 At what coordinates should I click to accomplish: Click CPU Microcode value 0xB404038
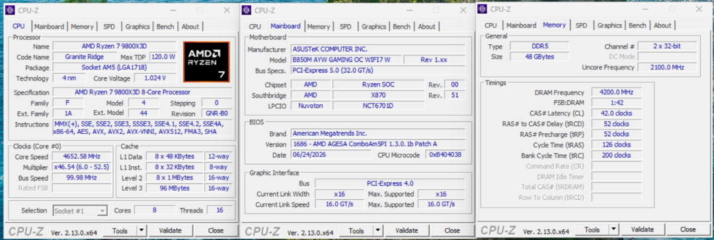446,155
